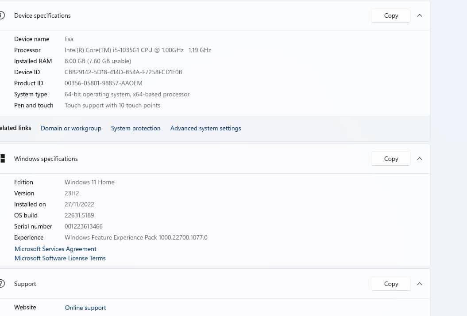This screenshot has width=467, height=316.
Task: Collapse the Device specifications section chevron
Action: coord(420,15)
